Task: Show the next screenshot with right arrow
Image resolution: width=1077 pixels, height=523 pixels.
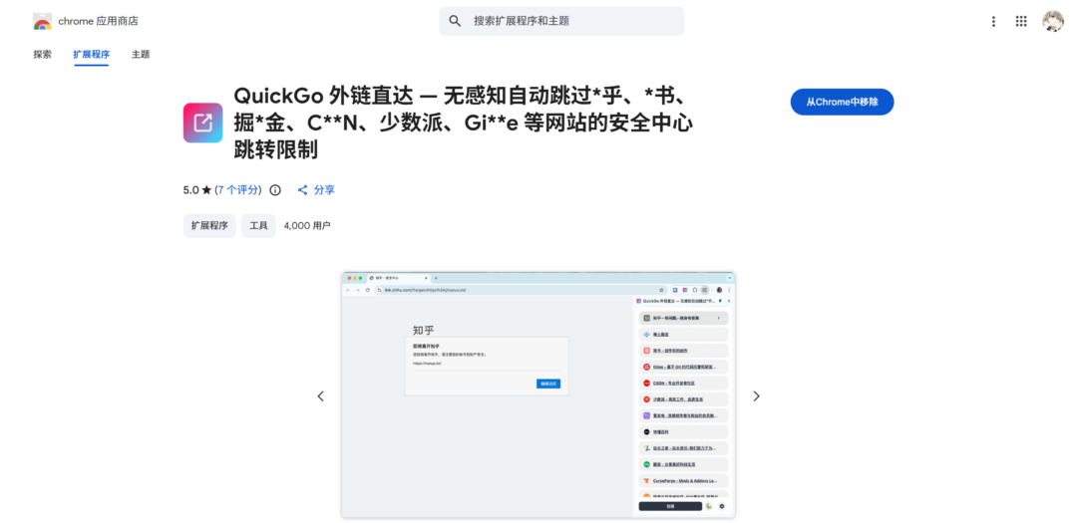Action: 756,396
